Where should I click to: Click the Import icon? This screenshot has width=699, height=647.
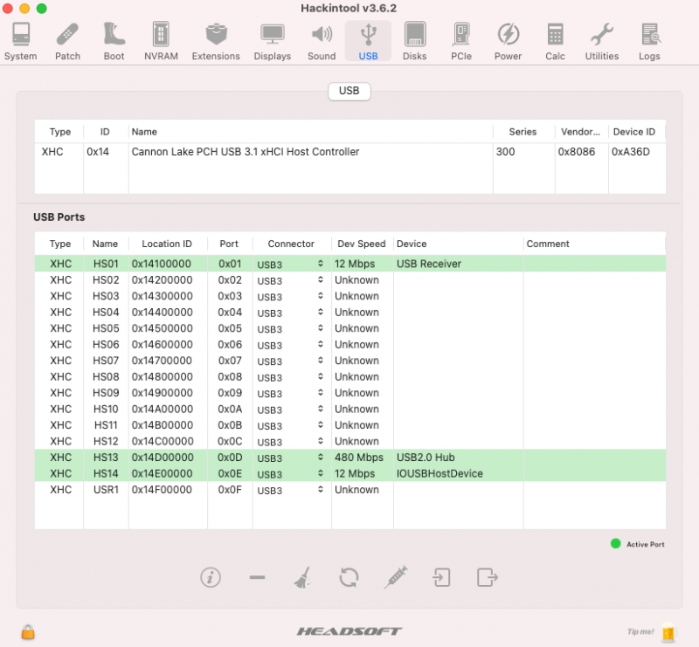pos(442,577)
